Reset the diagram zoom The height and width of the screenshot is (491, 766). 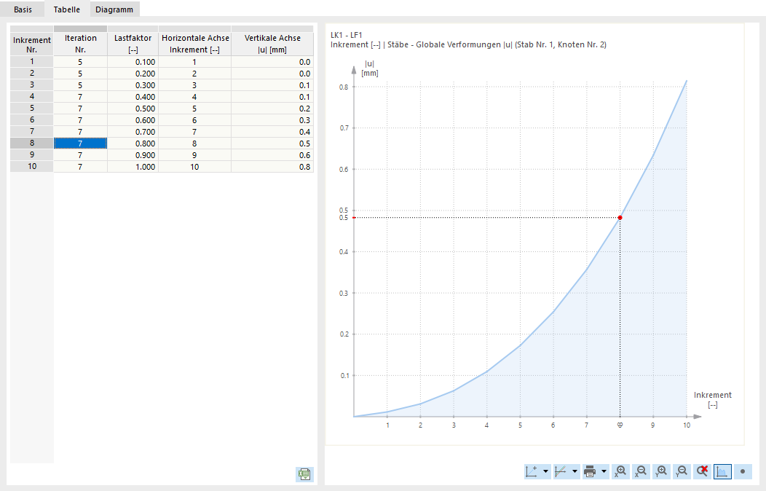(x=701, y=471)
